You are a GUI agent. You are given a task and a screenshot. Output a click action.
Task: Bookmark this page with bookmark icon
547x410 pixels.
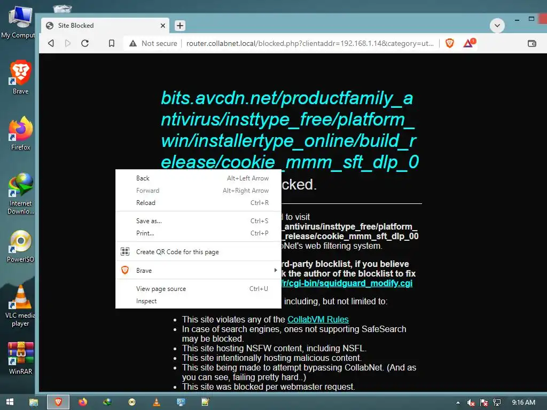tap(112, 43)
